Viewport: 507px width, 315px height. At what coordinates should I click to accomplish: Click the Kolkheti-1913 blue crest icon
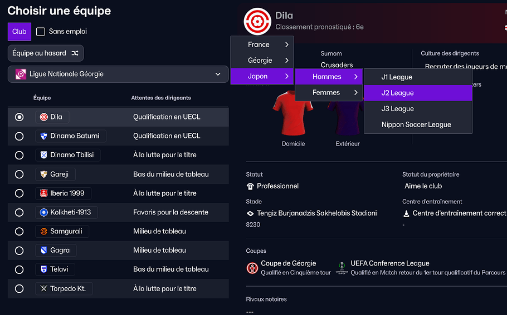pos(43,212)
